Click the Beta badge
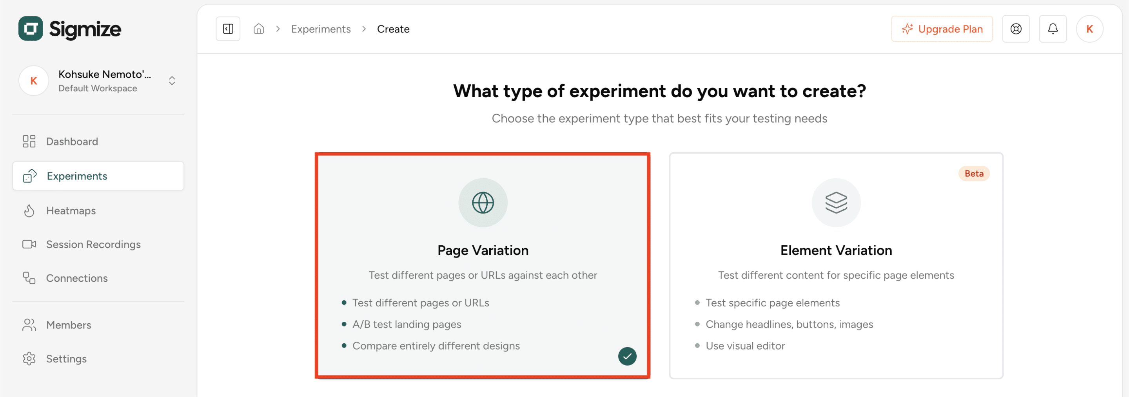The image size is (1129, 397). tap(973, 174)
